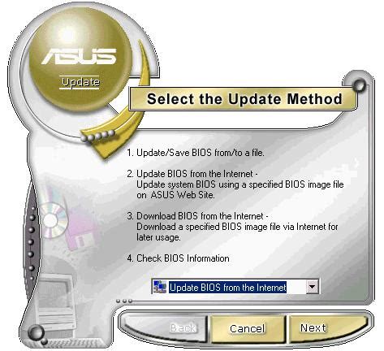Click option 1 'Update/Save BIOS from/to a file'
Viewport: 384px width, 351px height.
point(196,153)
